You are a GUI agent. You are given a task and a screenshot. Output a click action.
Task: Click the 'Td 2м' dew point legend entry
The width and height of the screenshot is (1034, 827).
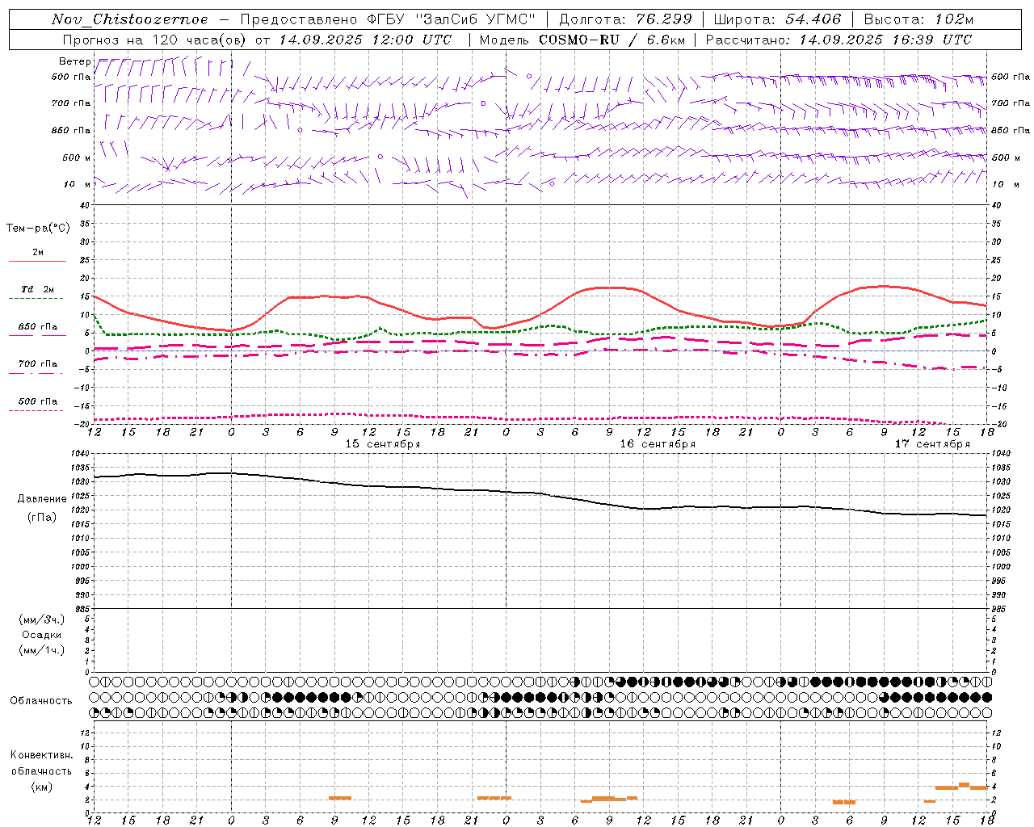[x=37, y=288]
